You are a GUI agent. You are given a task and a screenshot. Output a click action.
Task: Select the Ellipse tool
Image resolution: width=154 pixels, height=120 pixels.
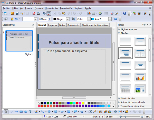(26, 112)
